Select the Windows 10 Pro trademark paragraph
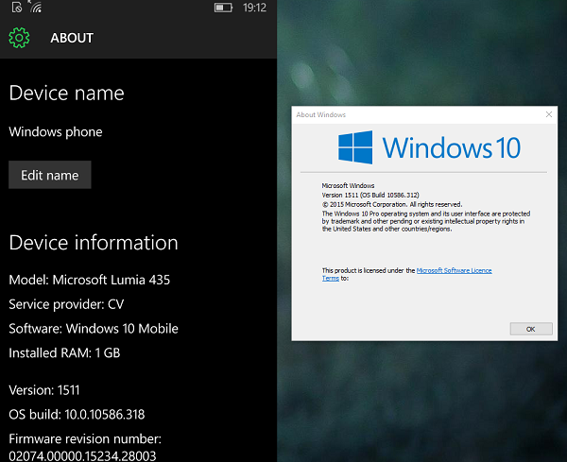The width and height of the screenshot is (567, 462). click(x=426, y=221)
